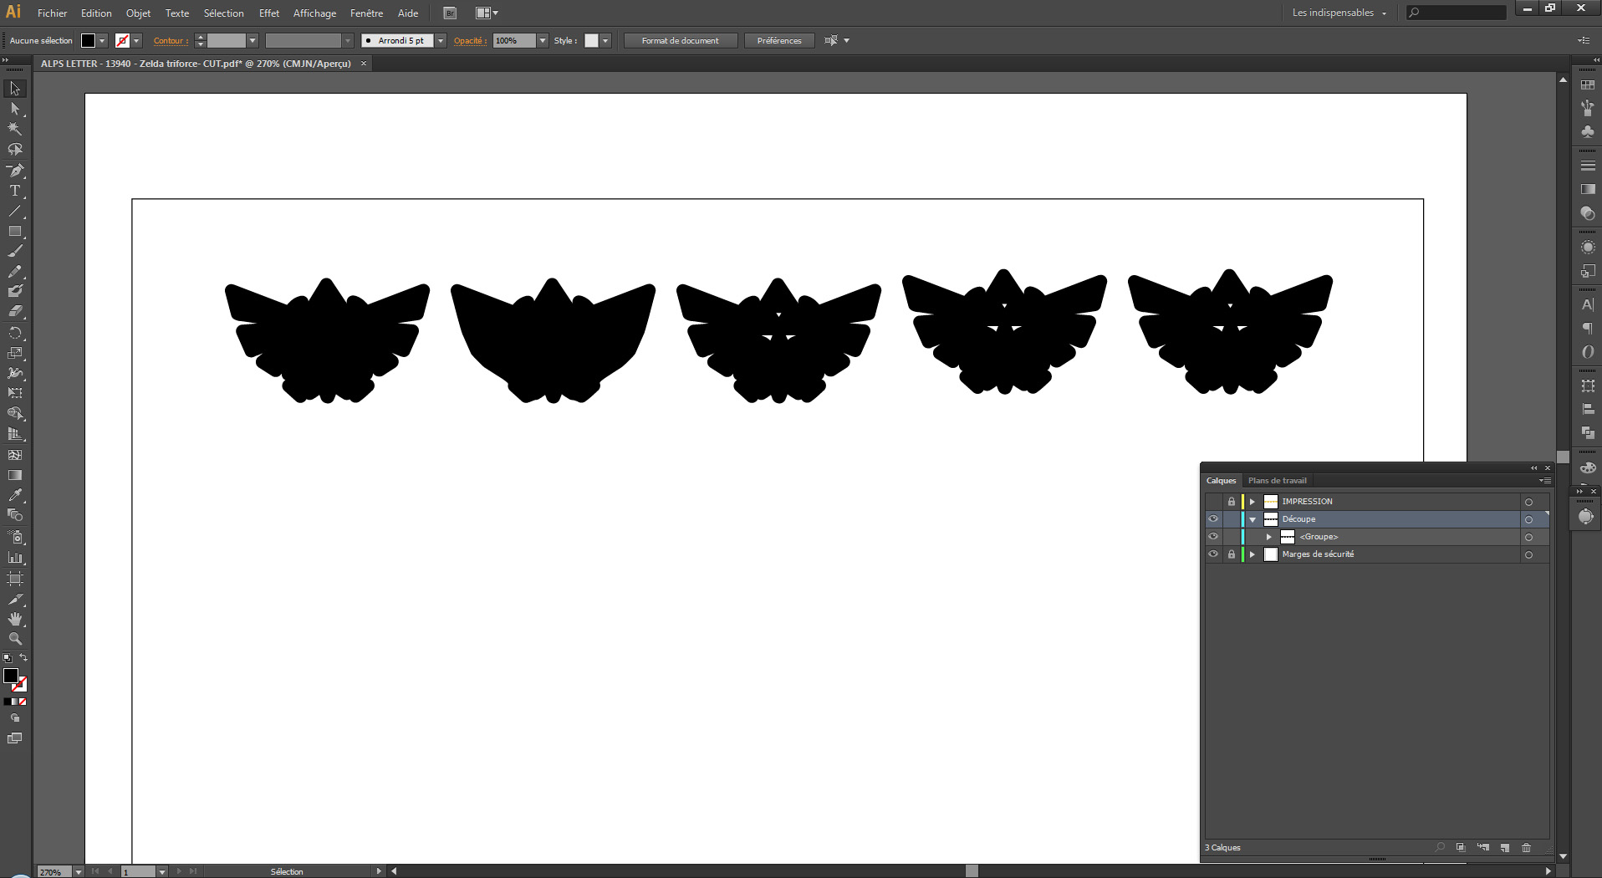This screenshot has height=878, width=1602.
Task: Select the Gradient tool
Action: click(x=15, y=475)
